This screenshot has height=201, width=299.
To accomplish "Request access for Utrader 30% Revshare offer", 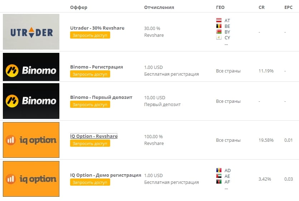I will (90, 35).
